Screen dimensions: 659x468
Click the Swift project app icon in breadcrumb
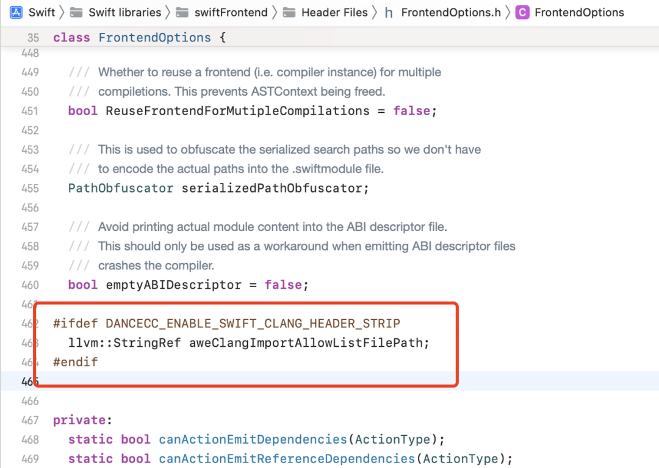[16, 13]
